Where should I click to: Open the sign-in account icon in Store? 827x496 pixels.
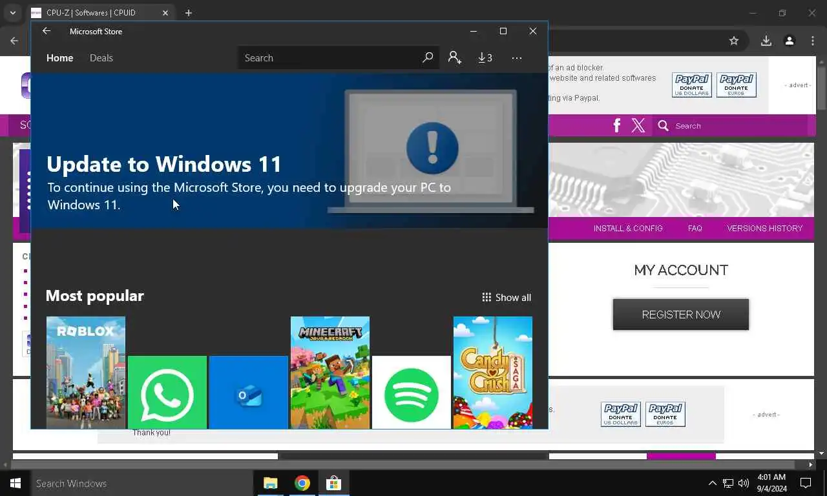coord(455,57)
